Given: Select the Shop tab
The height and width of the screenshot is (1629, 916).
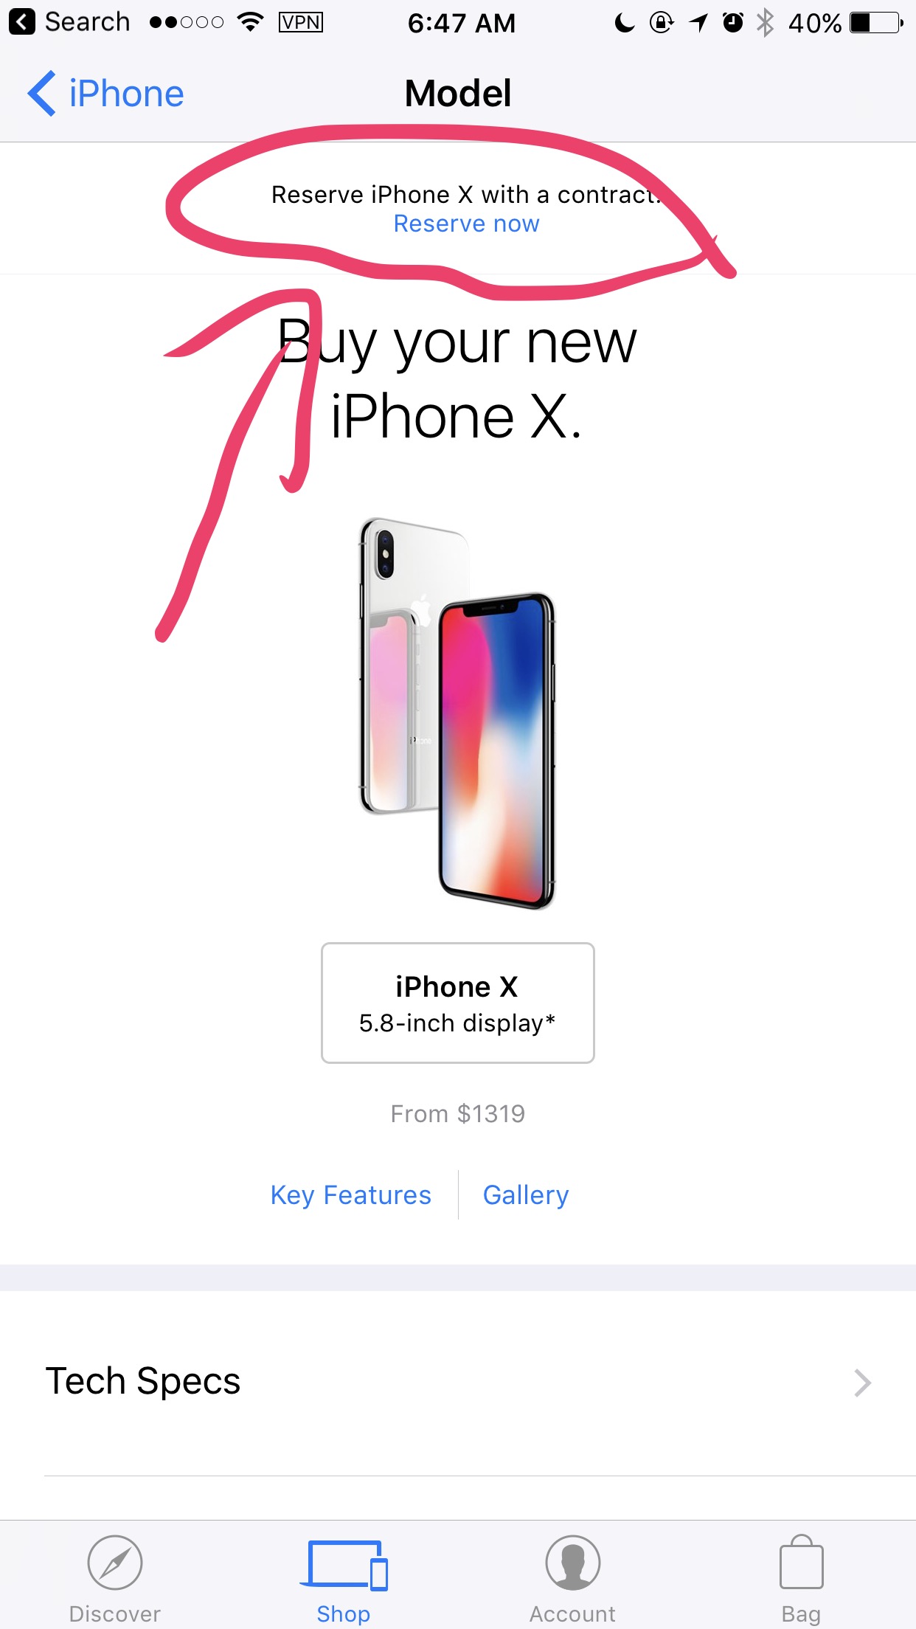Looking at the screenshot, I should [344, 1579].
